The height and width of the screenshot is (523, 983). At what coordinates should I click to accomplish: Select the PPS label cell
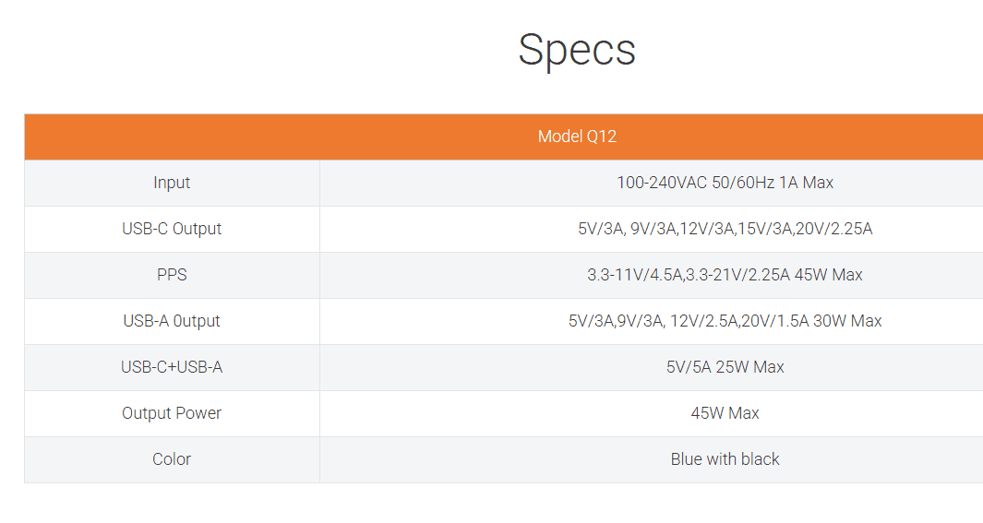coord(172,275)
